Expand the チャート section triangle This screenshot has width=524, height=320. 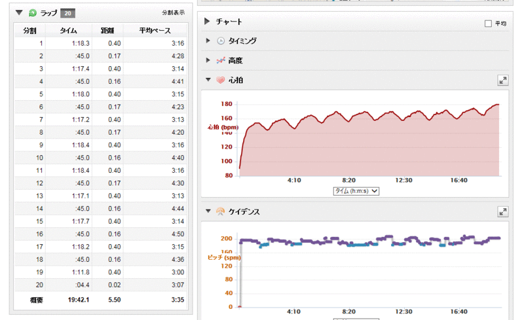pos(208,22)
